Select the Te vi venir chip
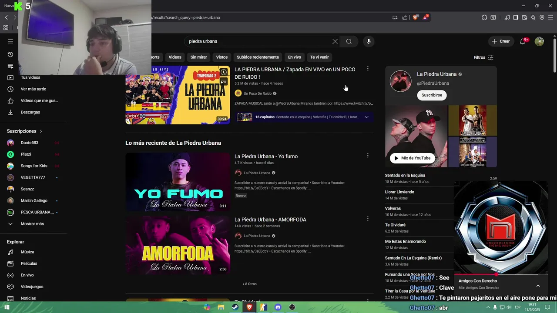The width and height of the screenshot is (557, 313). tap(319, 57)
